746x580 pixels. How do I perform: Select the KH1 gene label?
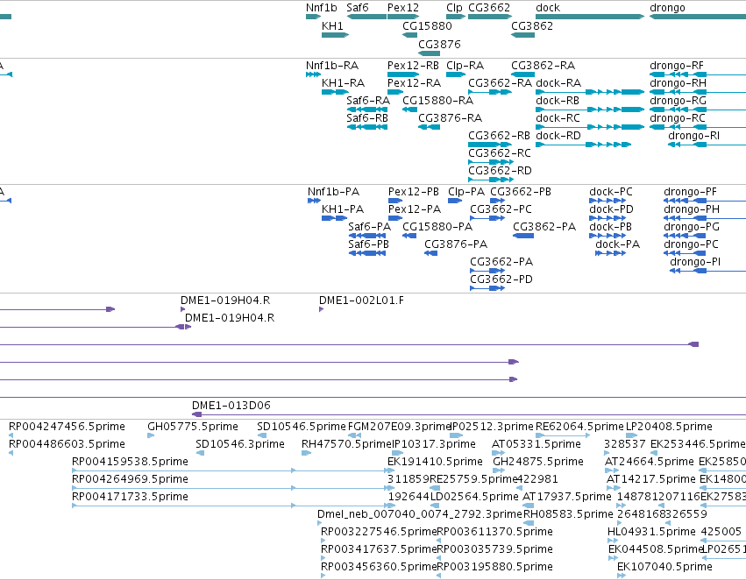tap(332, 26)
